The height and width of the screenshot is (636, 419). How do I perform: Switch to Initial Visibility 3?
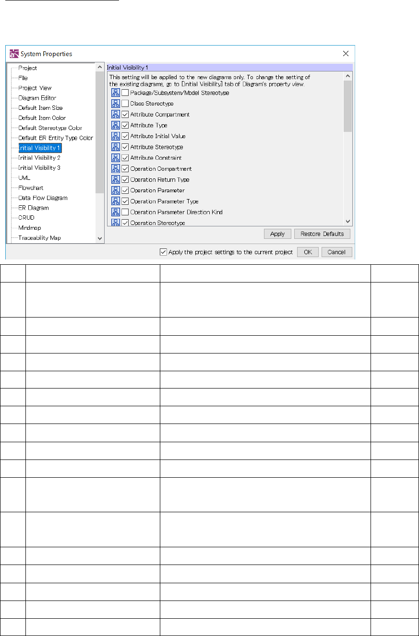[39, 168]
